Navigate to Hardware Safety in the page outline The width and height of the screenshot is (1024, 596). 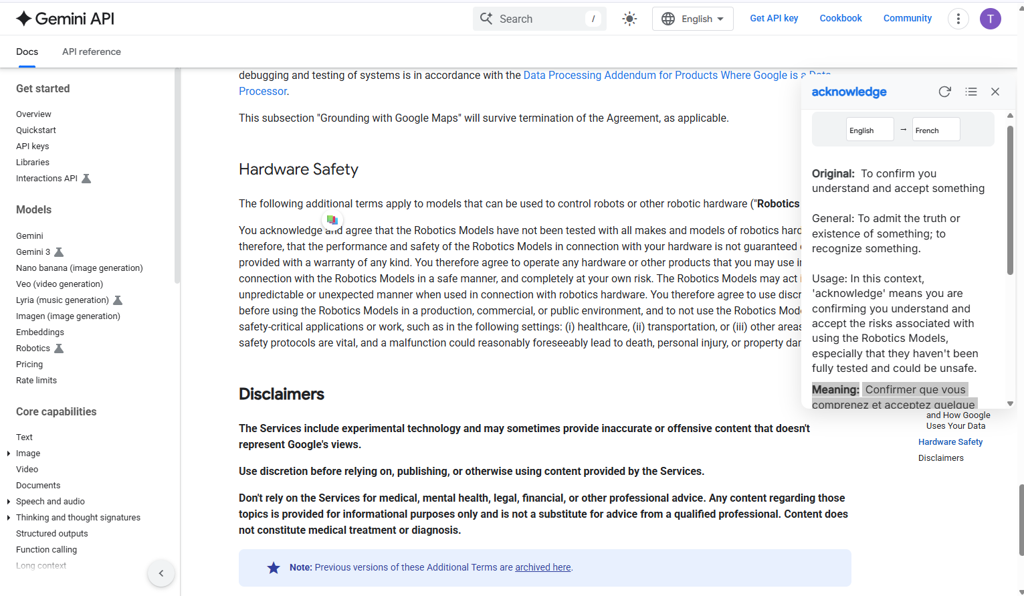click(x=950, y=441)
